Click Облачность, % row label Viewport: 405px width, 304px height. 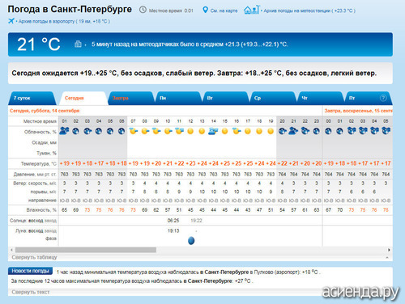[40, 132]
